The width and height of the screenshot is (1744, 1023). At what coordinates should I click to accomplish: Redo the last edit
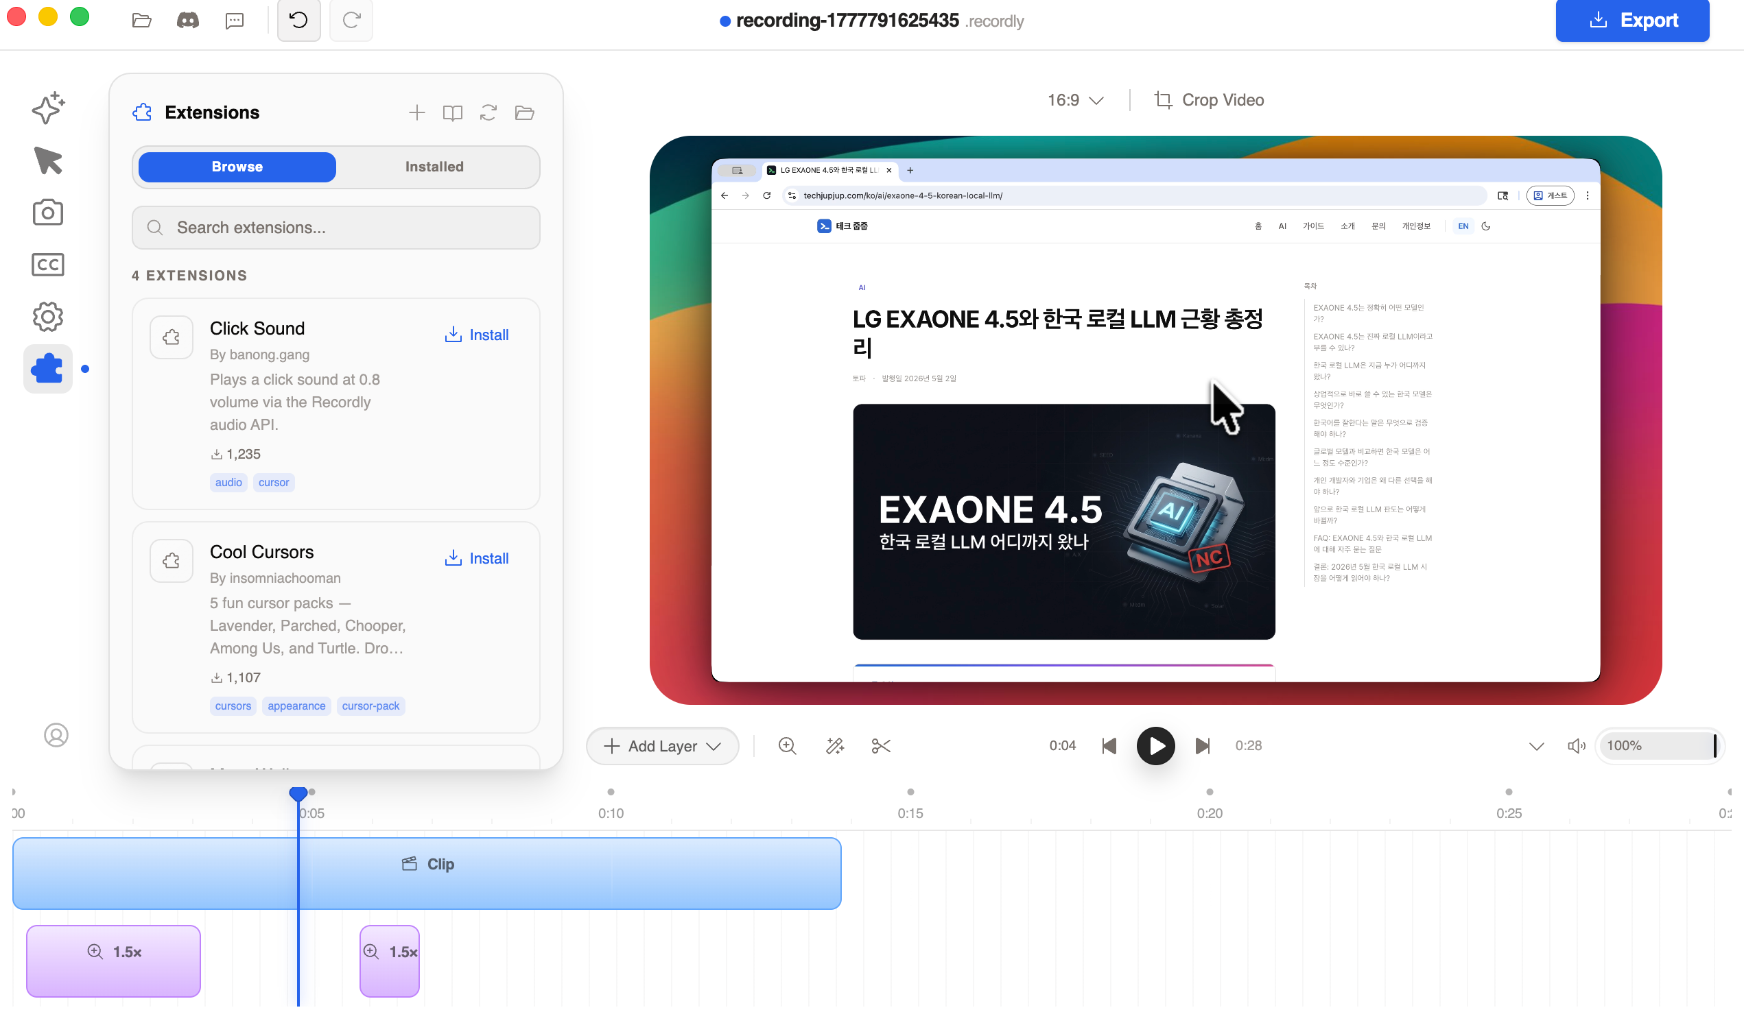[x=351, y=20]
